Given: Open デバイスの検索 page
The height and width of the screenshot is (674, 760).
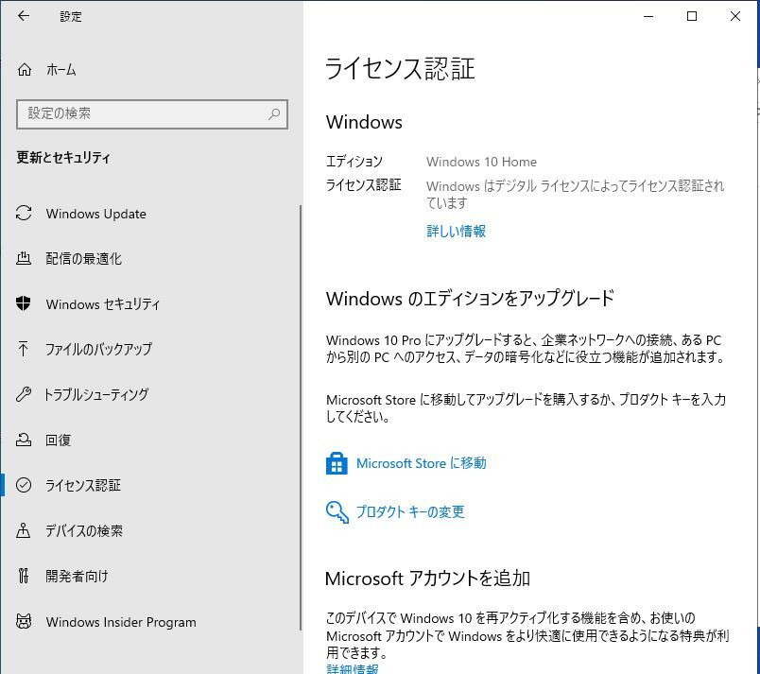Looking at the screenshot, I should [x=84, y=530].
